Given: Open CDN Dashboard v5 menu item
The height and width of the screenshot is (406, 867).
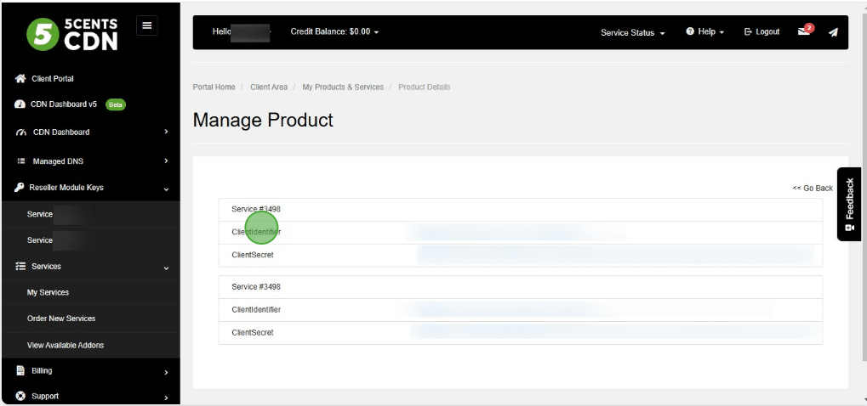Looking at the screenshot, I should tap(64, 104).
